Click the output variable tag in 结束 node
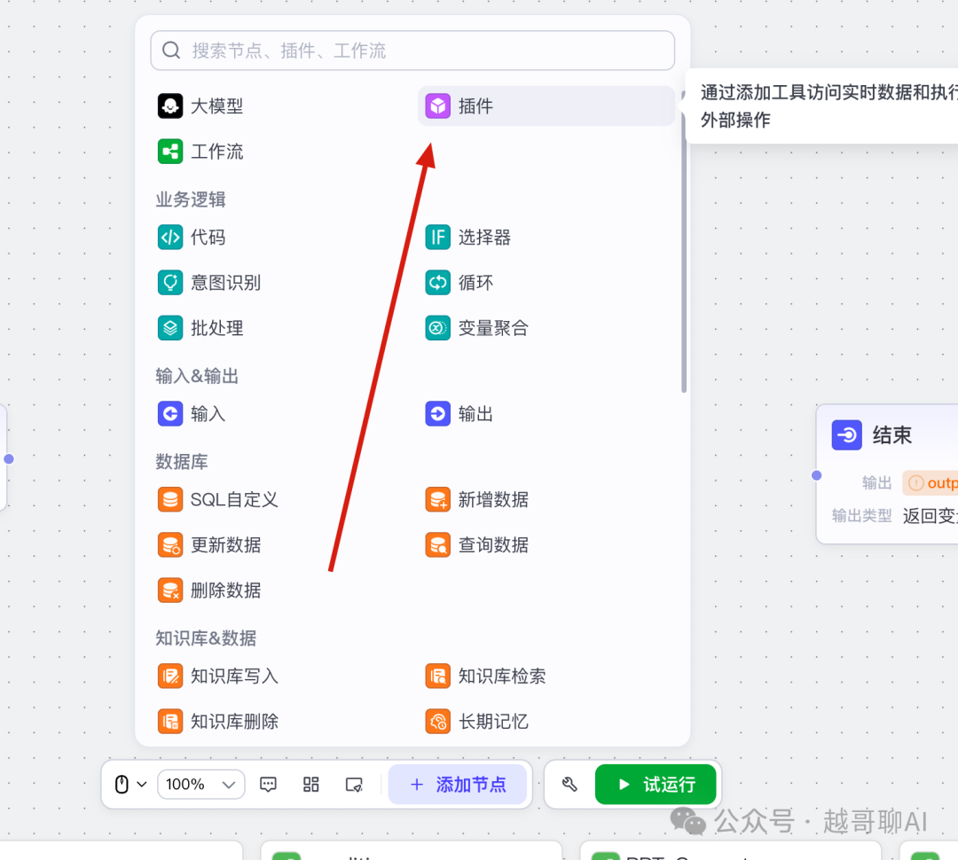958x860 pixels. pos(931,483)
